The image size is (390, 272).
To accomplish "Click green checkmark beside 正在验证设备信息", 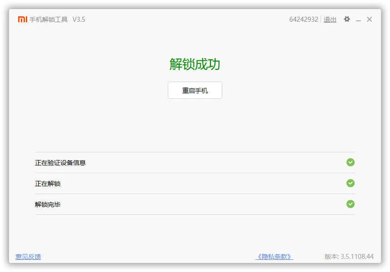I will (350, 162).
